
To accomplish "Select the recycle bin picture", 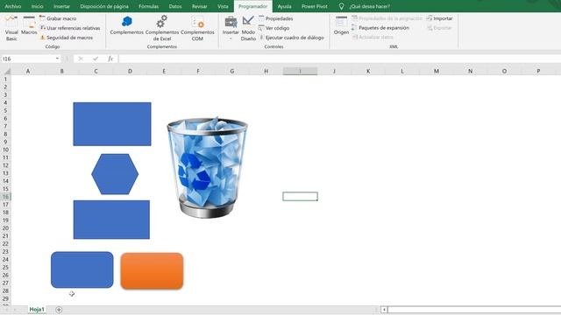I will 207,167.
